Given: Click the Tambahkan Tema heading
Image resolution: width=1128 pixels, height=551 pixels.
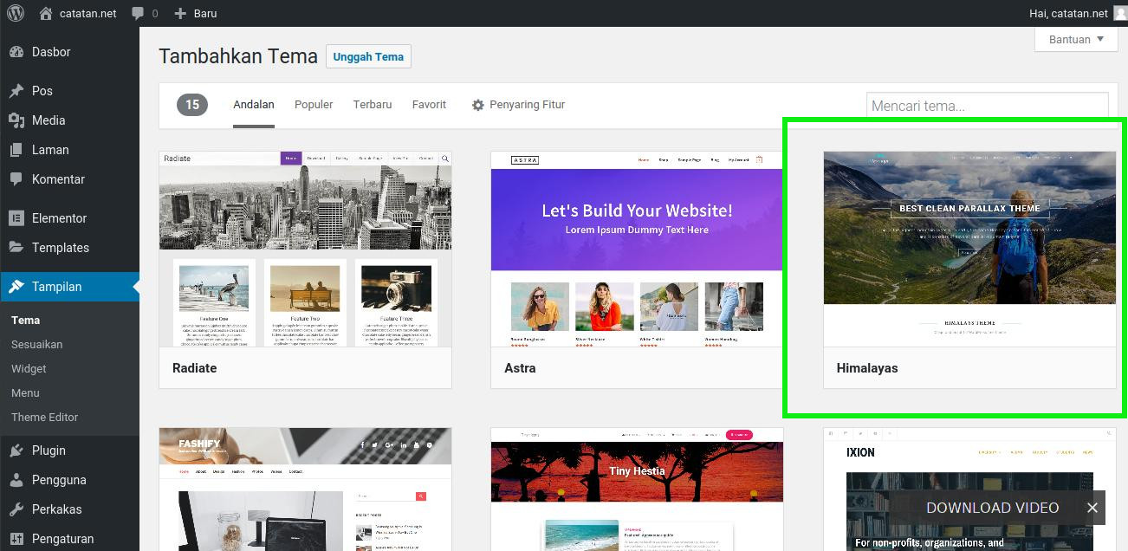Looking at the screenshot, I should [x=238, y=56].
